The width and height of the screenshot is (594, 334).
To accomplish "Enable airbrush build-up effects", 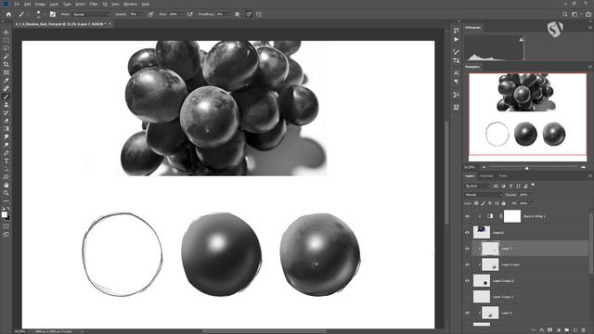I will 189,14.
